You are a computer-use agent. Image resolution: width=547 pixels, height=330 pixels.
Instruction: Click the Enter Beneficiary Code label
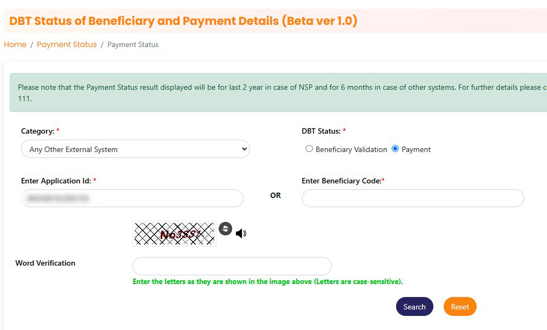click(x=342, y=181)
